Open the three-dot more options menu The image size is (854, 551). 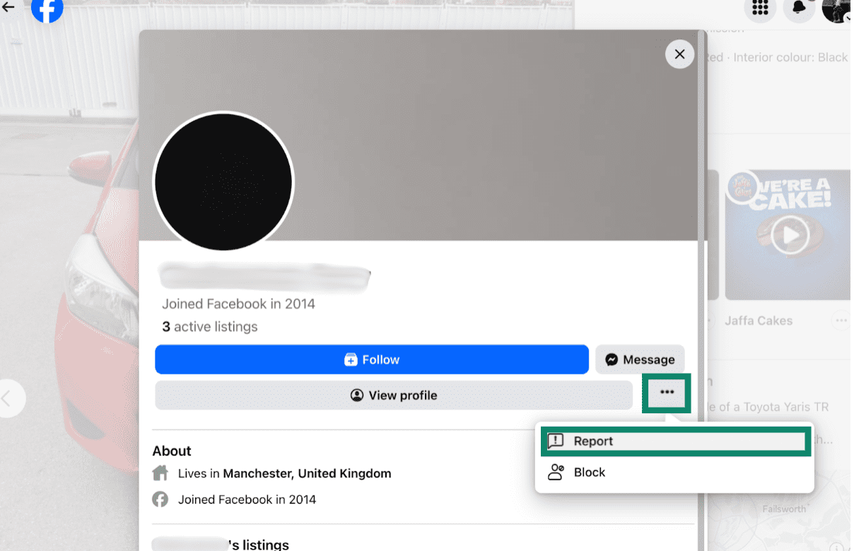(x=666, y=394)
